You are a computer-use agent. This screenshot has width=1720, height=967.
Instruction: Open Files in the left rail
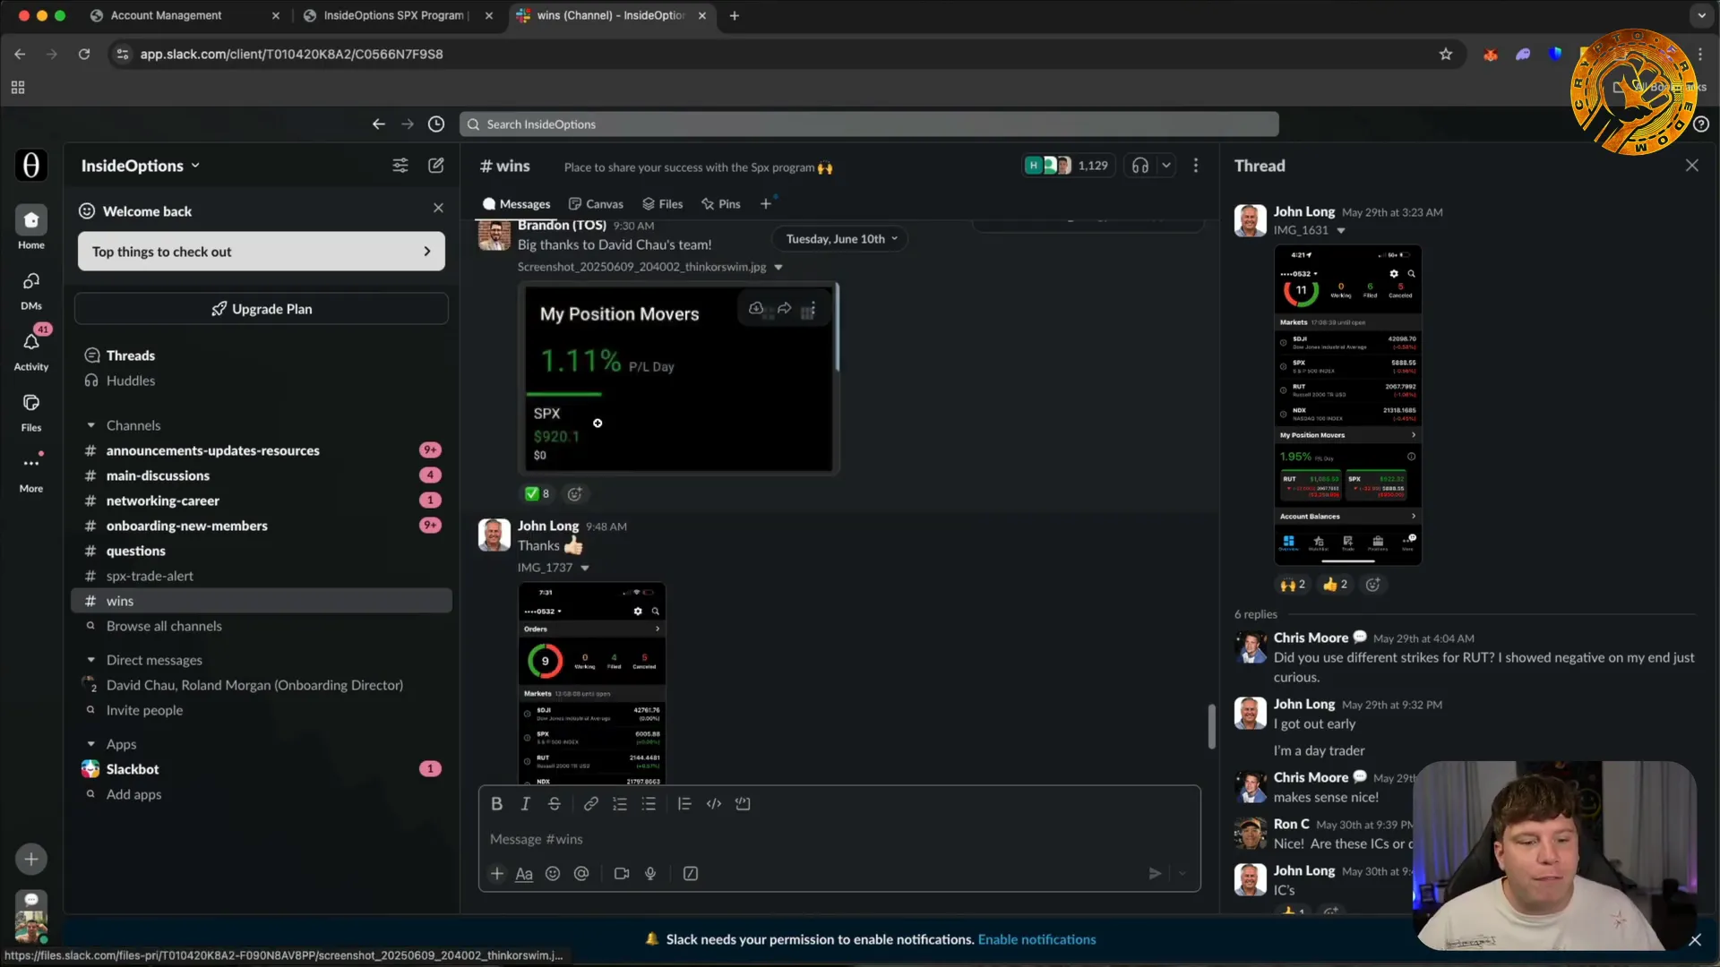click(31, 412)
